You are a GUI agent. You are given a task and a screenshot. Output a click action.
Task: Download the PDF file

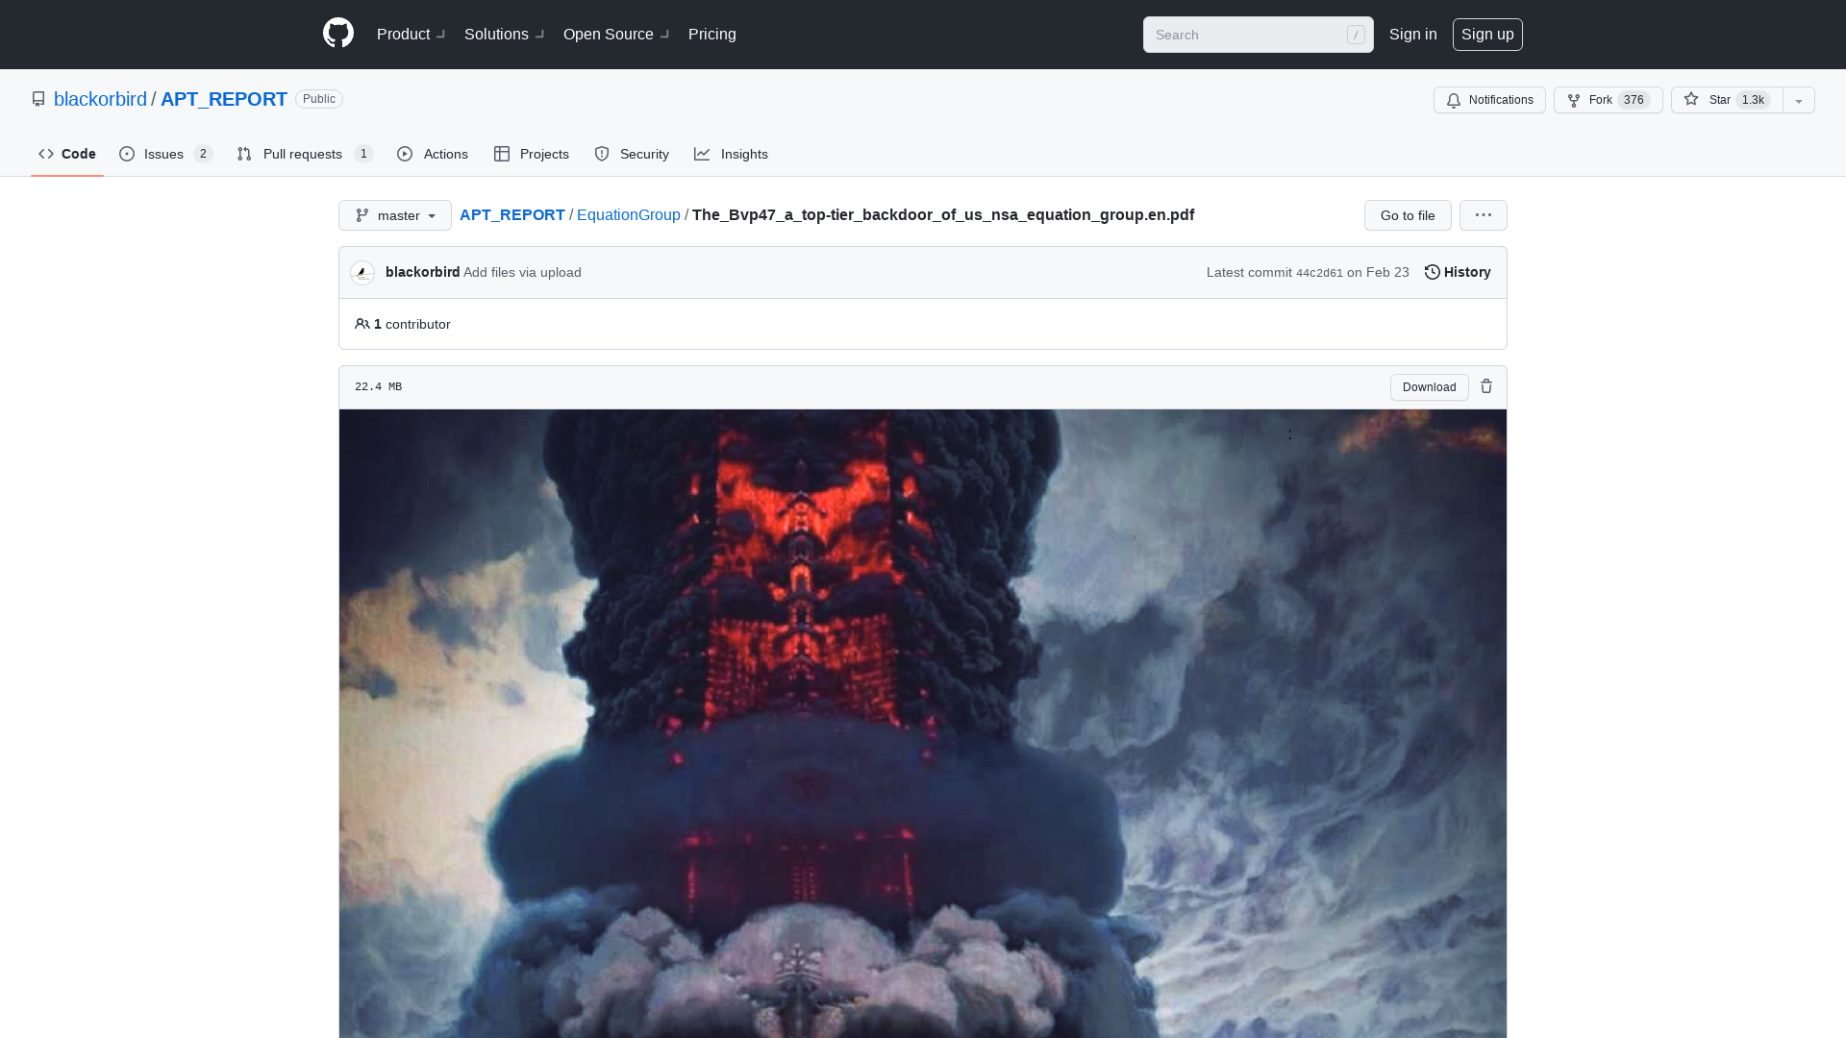1429,387
